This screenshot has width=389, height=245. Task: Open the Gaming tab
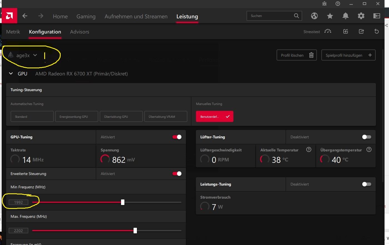click(x=86, y=16)
